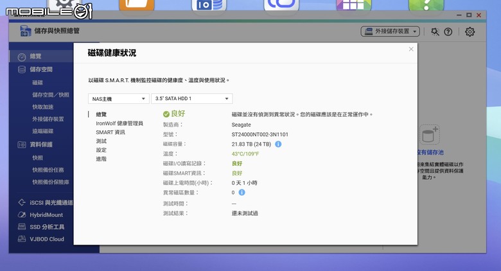The image size is (501, 271).
Task: Click the 資料保護 camera icon in sidebar
Action: (x=22, y=144)
